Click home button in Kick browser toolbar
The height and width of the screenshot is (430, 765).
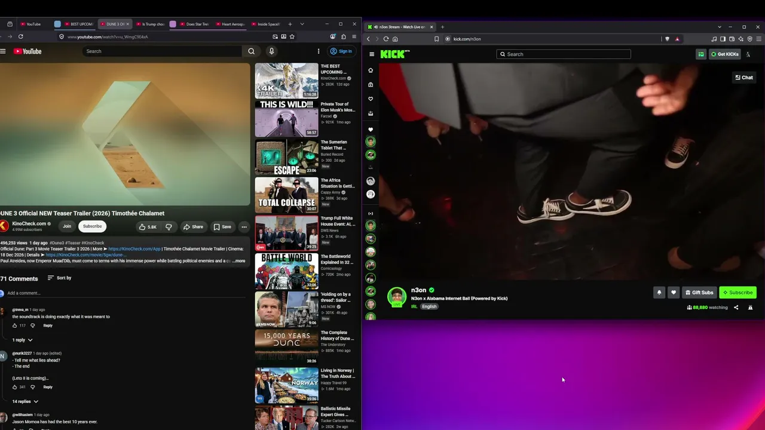pos(395,39)
